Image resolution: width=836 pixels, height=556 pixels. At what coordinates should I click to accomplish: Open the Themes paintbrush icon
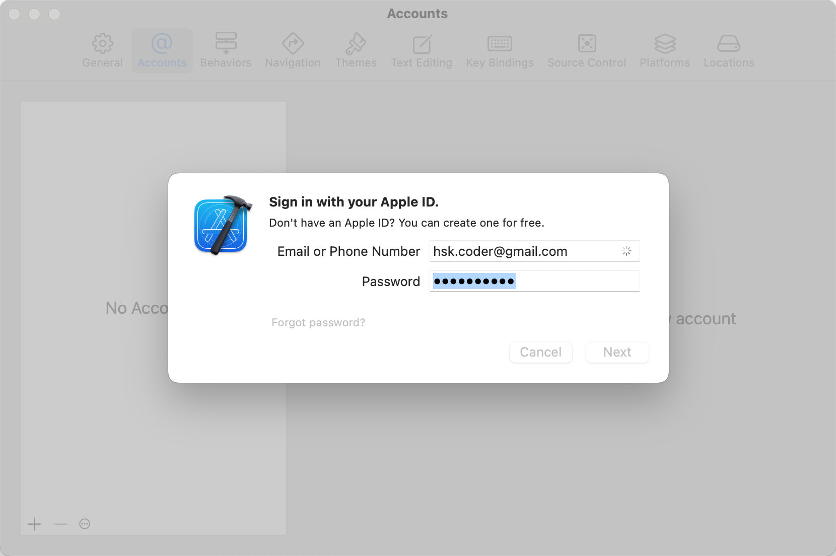tap(356, 44)
